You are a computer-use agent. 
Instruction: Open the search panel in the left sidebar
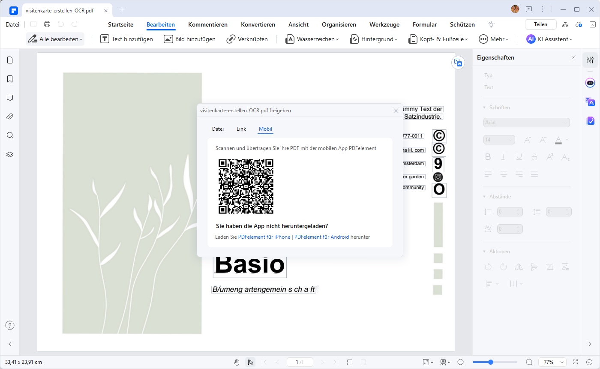coord(10,135)
